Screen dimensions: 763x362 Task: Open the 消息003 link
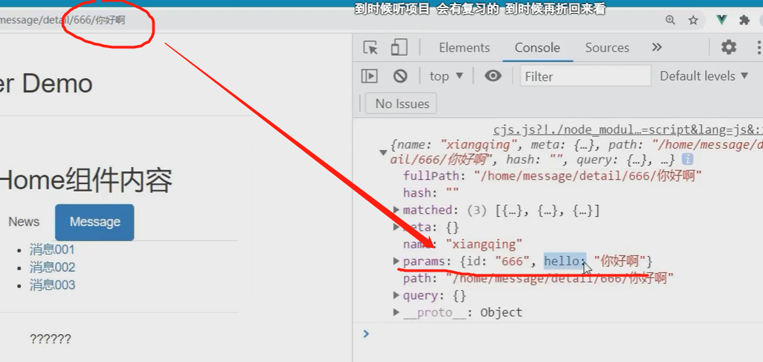[x=52, y=285]
